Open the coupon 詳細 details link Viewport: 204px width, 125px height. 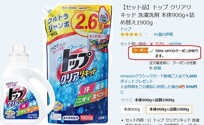click(x=157, y=68)
